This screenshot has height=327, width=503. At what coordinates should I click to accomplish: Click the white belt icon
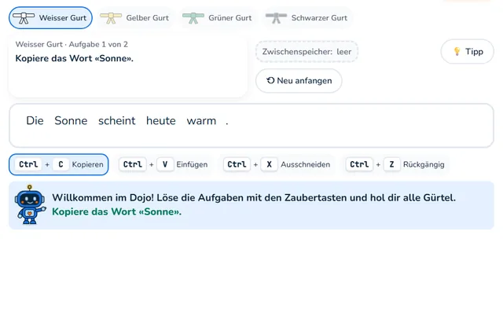click(x=24, y=18)
